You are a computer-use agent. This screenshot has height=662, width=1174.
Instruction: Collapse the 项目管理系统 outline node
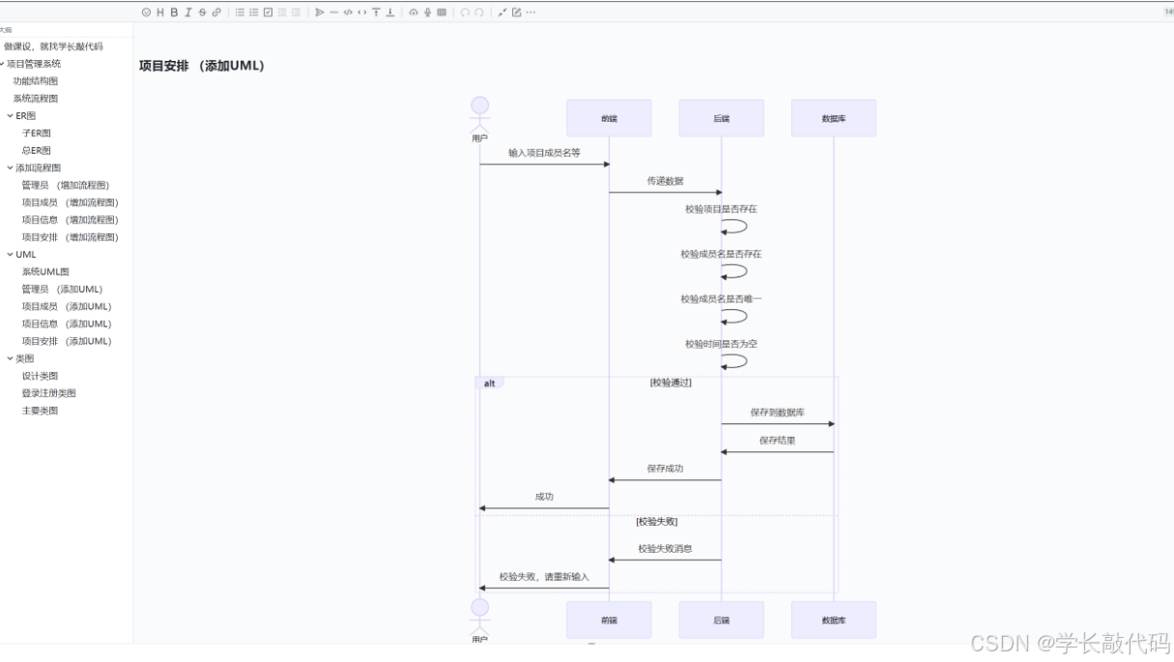(x=3, y=64)
